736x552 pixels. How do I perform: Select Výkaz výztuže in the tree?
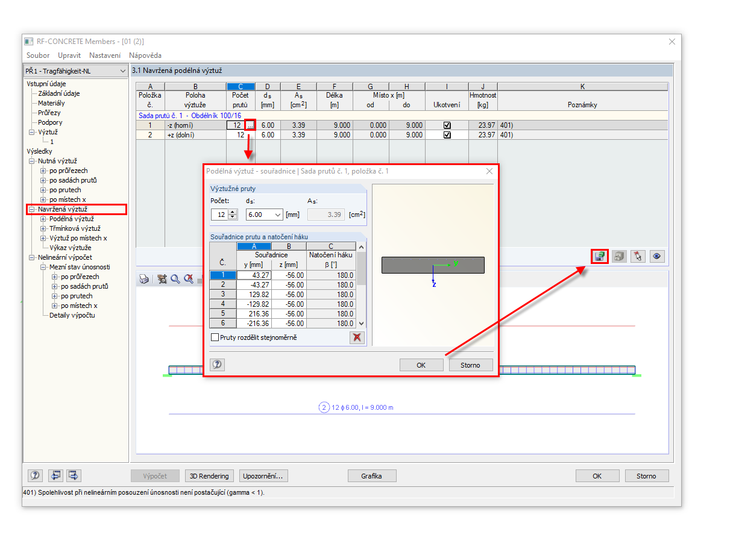tap(71, 248)
